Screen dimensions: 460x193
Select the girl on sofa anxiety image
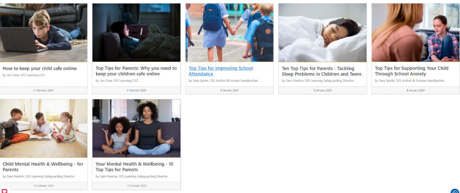(416, 32)
